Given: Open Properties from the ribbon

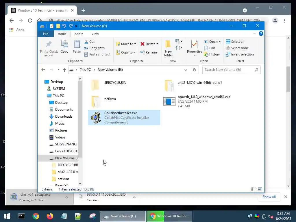Looking at the screenshot, I should (195, 48).
